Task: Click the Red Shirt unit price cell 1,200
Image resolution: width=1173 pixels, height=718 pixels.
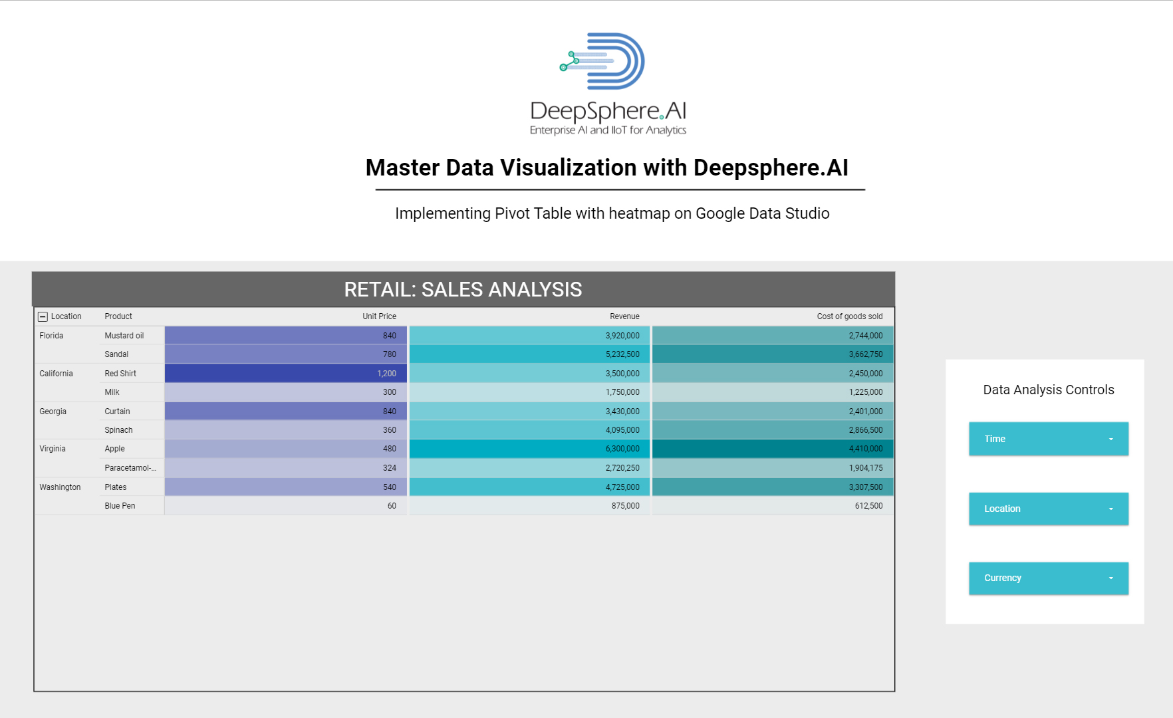Action: [286, 374]
